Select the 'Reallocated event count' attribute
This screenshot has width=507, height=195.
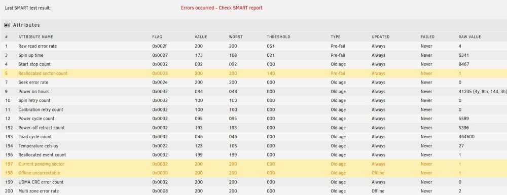(x=42, y=154)
